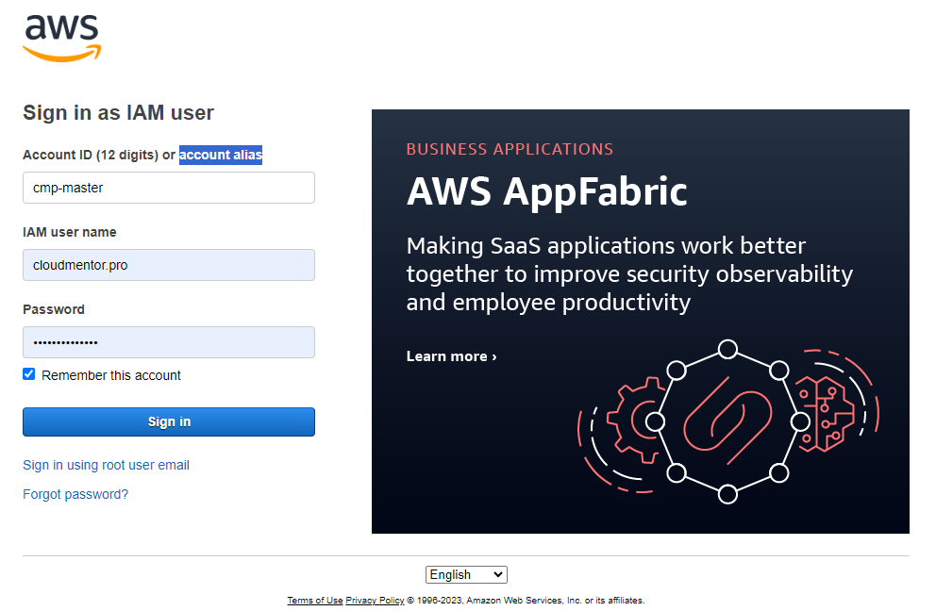Click Learn more in the AppFabric banner
This screenshot has height=611, width=936.
pos(451,356)
